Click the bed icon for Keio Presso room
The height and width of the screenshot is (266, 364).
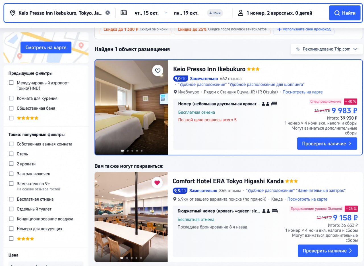coord(274,104)
